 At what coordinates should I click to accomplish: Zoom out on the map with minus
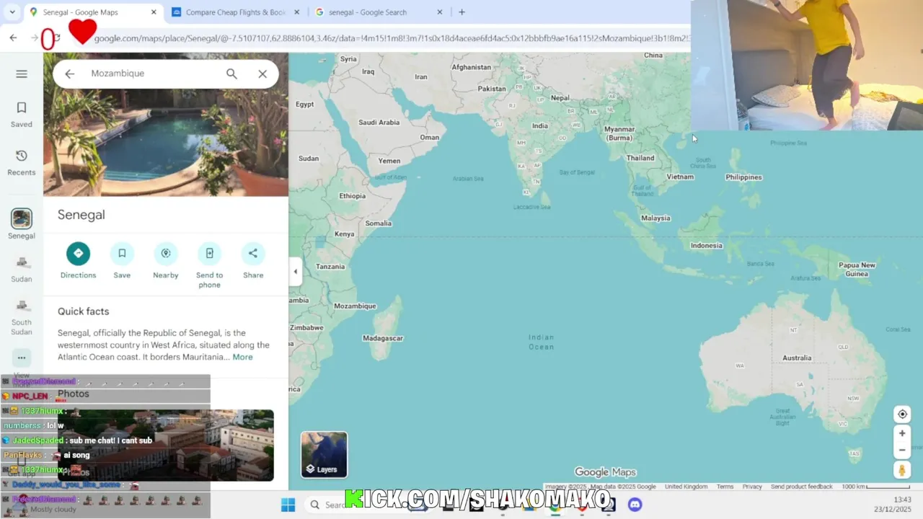click(902, 450)
